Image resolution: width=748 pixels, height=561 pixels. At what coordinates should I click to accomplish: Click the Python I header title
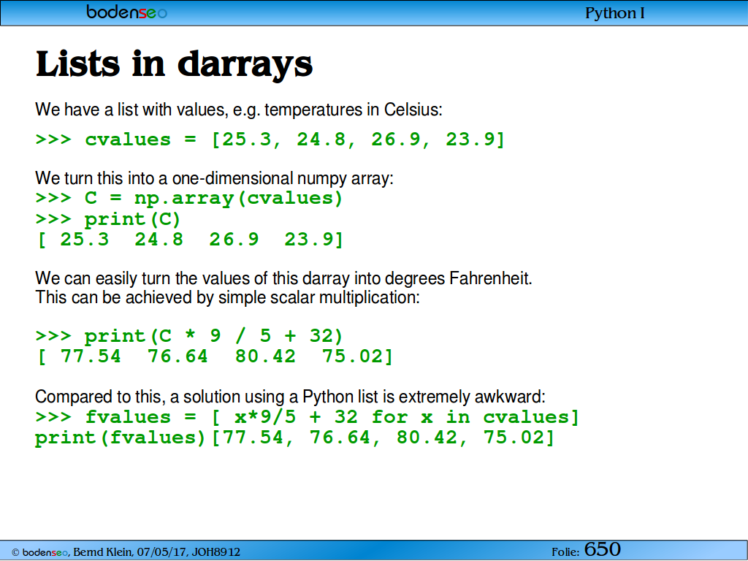tap(615, 13)
